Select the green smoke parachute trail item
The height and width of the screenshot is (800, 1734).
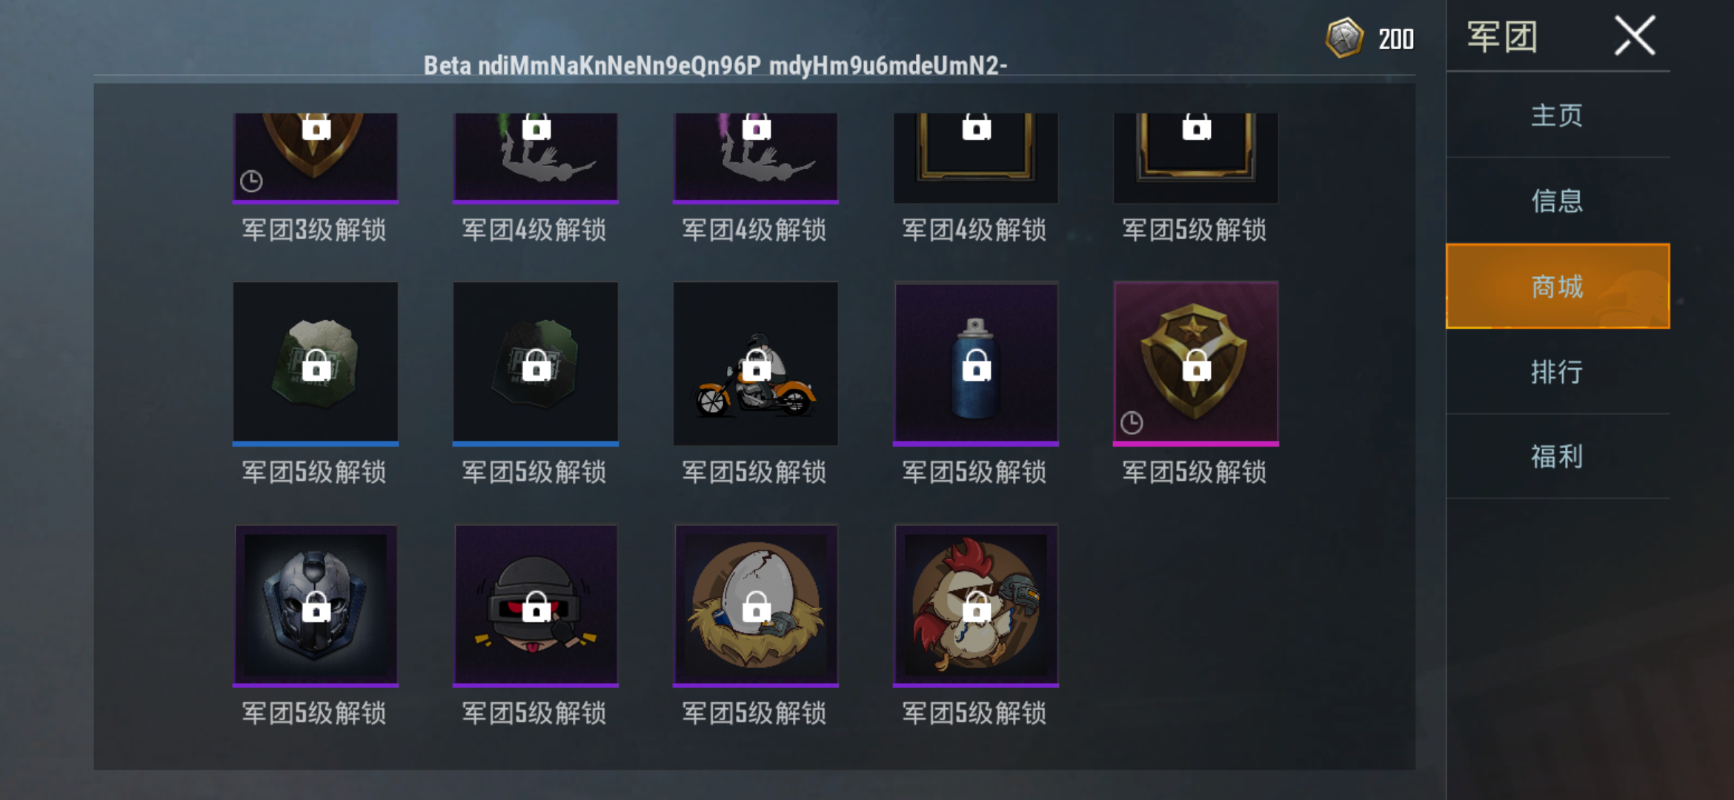(x=536, y=158)
